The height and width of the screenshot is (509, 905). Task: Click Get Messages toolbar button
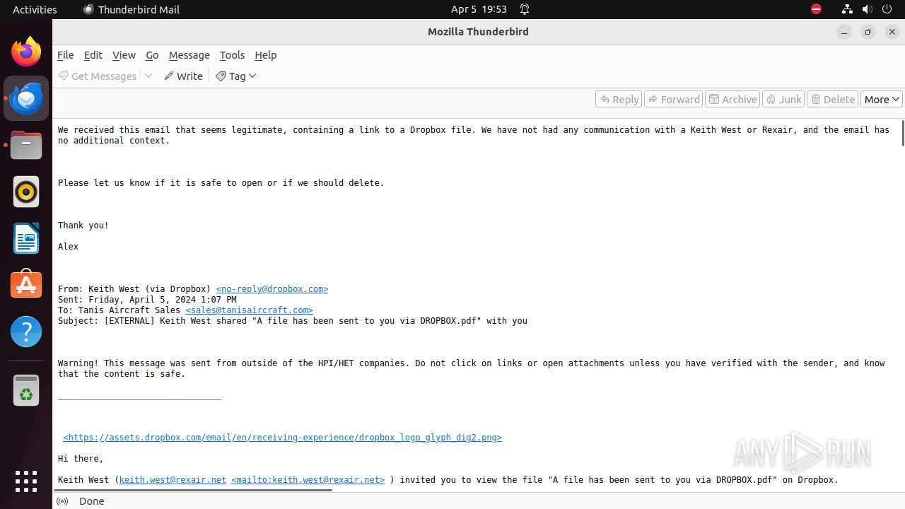[x=98, y=76]
